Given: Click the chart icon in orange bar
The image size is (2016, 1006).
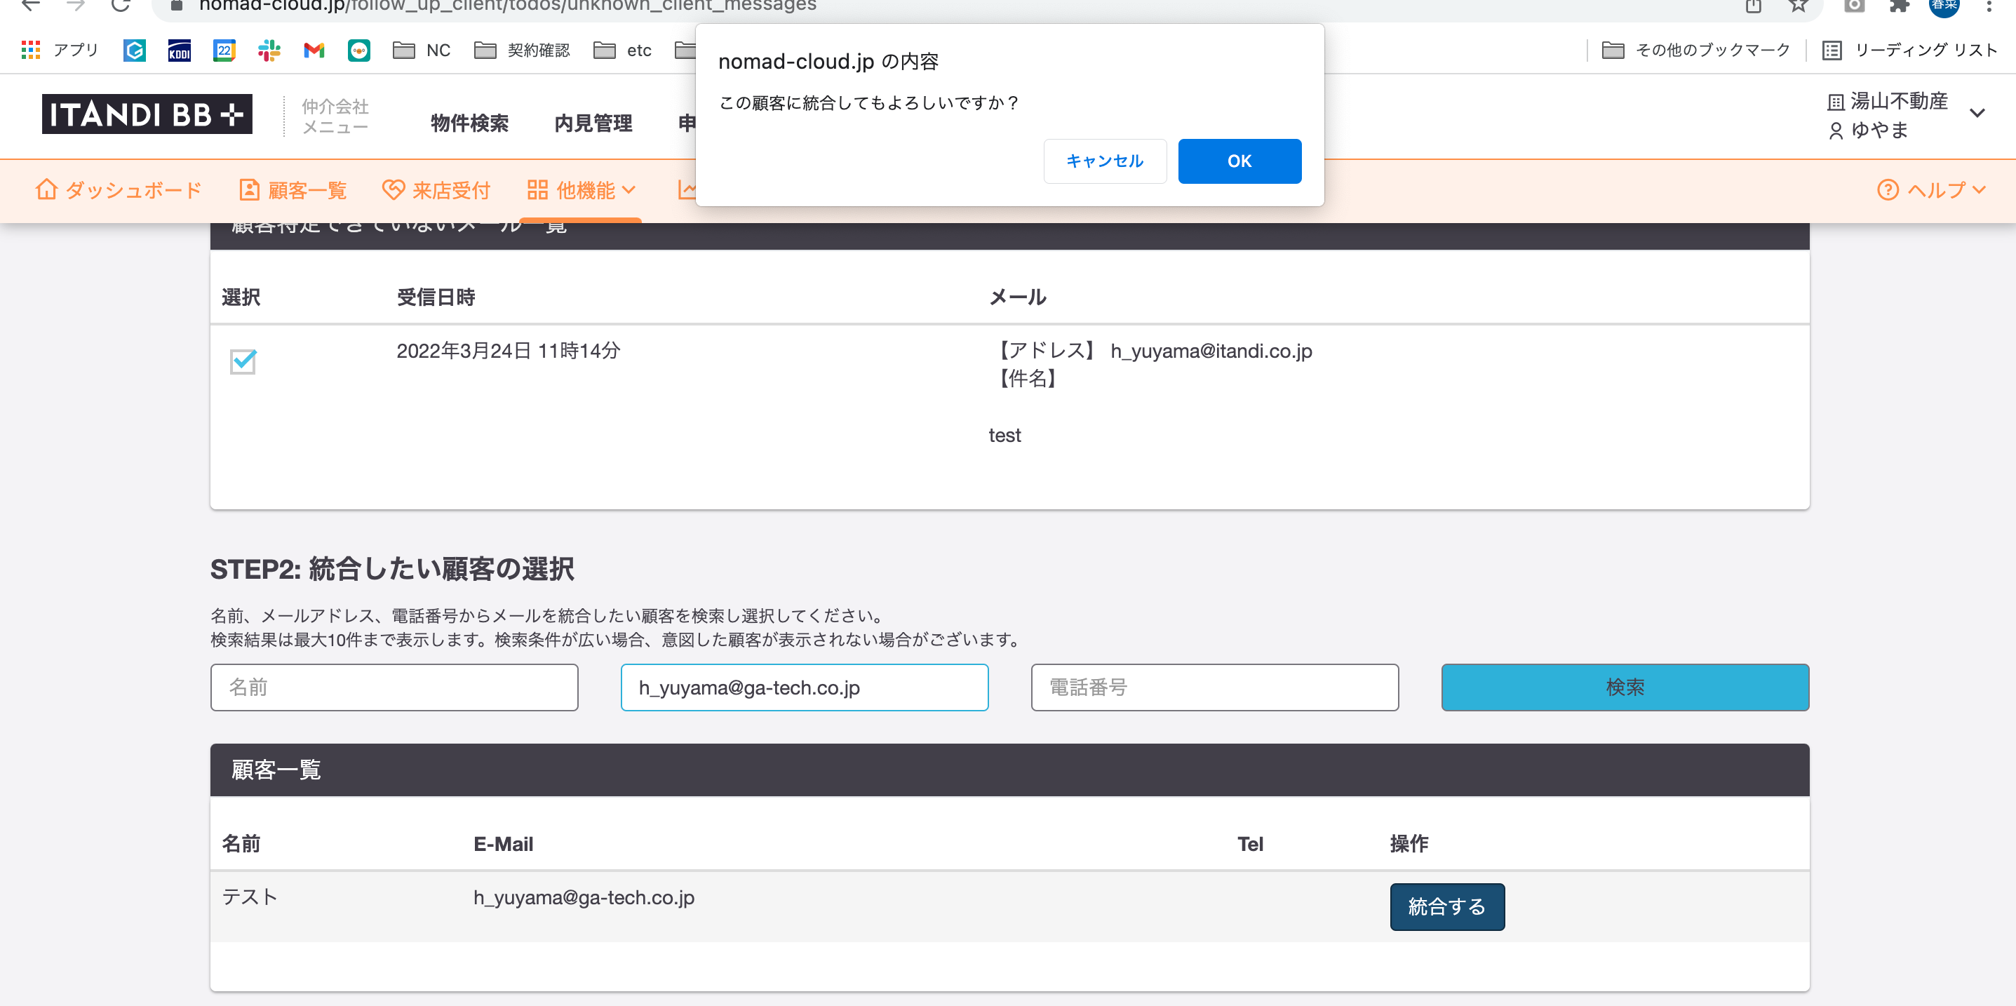Looking at the screenshot, I should pos(686,189).
